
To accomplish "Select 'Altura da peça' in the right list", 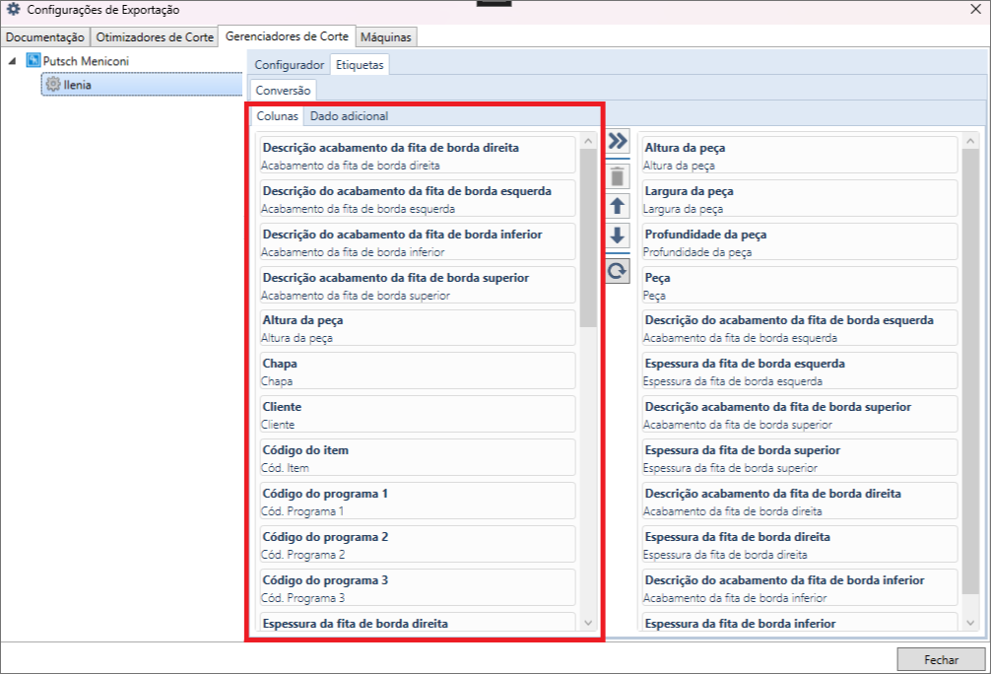I will (800, 156).
